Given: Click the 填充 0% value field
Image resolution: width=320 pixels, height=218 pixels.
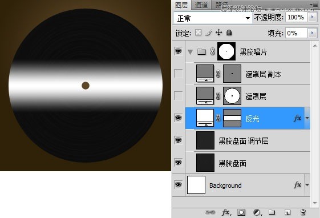Looking at the screenshot, I should 297,33.
